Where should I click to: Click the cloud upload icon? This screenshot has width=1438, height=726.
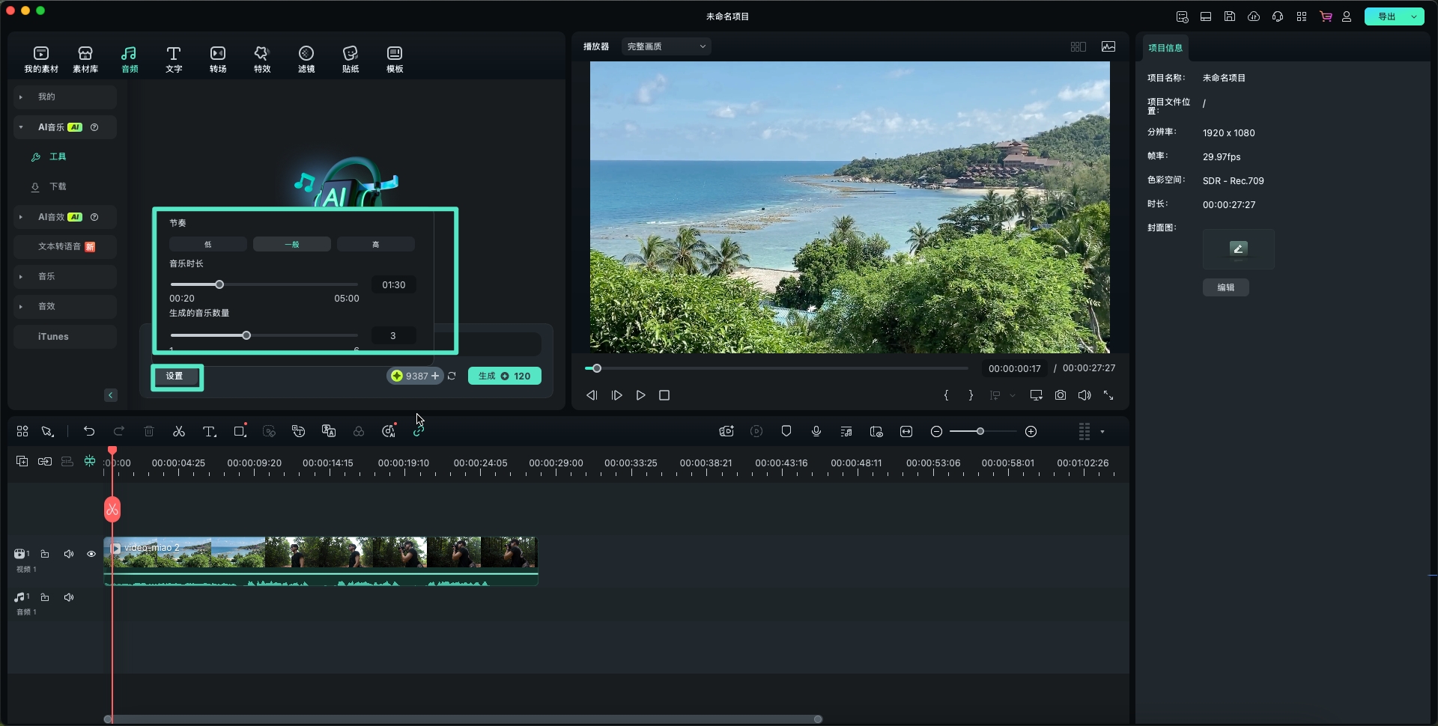(1254, 16)
